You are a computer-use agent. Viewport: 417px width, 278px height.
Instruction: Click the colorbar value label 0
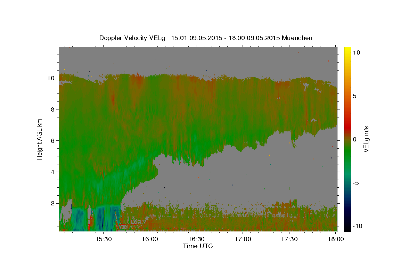click(355, 139)
